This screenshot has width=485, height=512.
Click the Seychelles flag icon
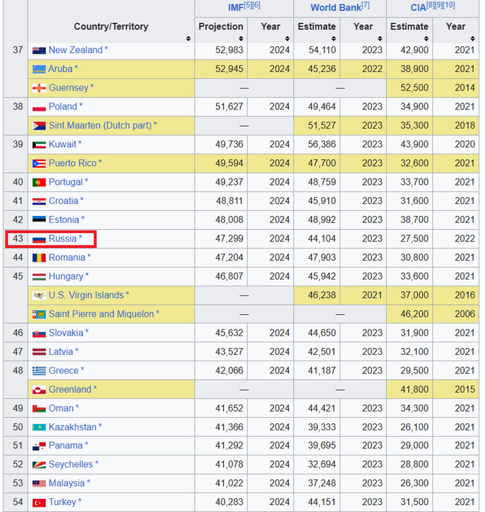click(39, 464)
